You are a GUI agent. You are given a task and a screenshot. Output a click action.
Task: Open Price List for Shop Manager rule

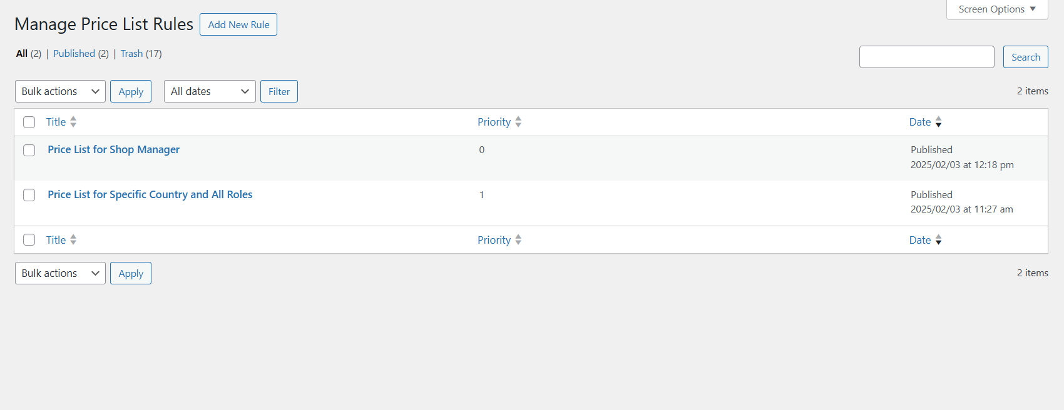click(x=113, y=149)
